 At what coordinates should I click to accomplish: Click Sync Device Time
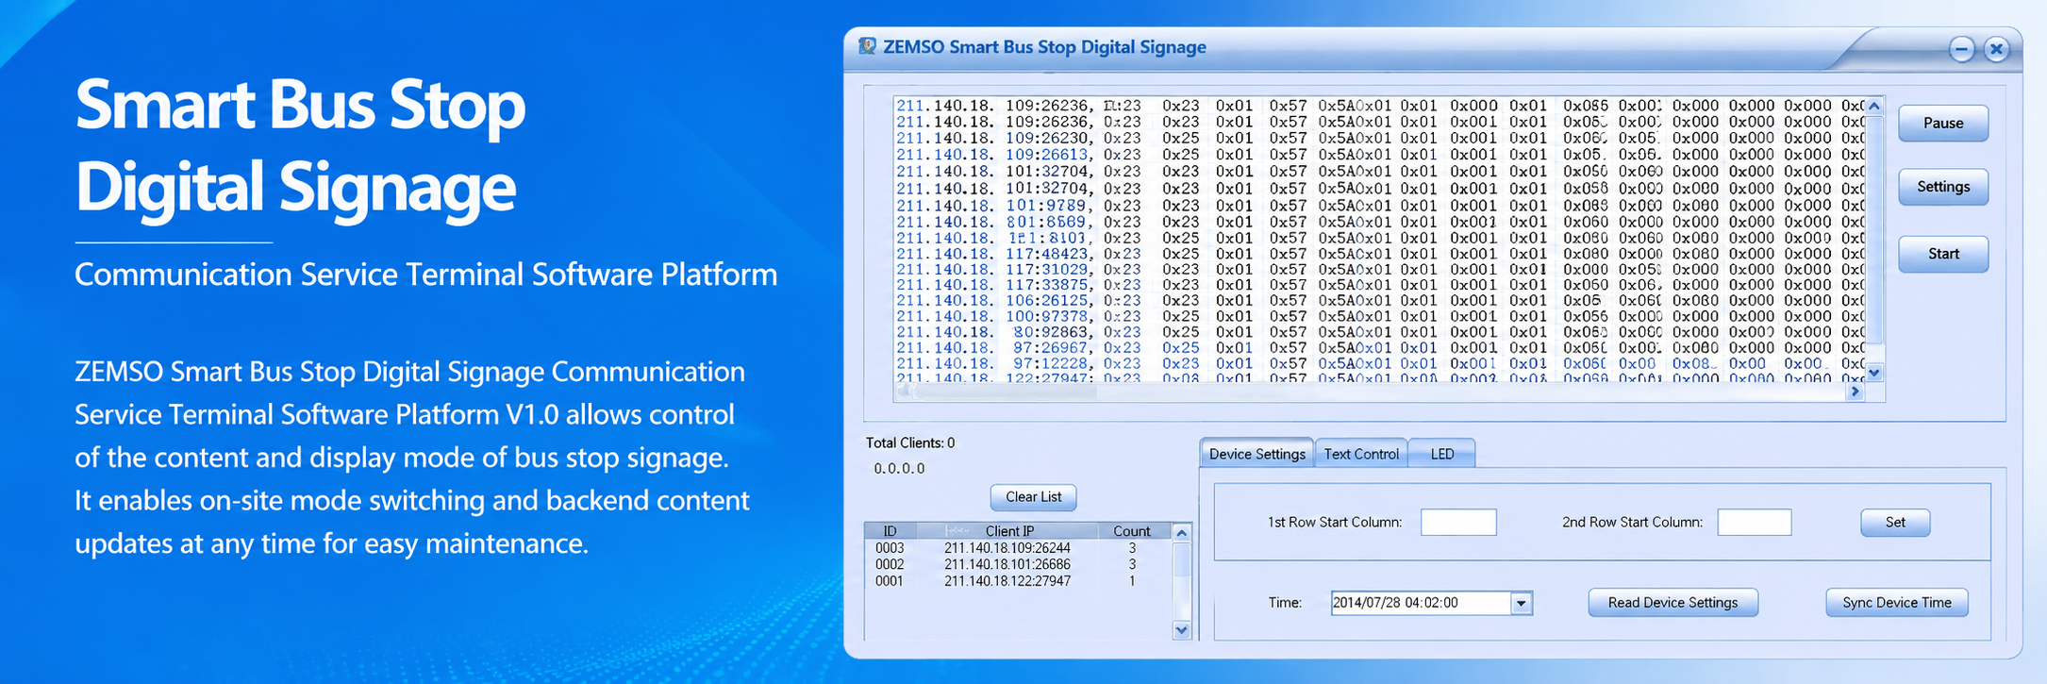(1897, 603)
